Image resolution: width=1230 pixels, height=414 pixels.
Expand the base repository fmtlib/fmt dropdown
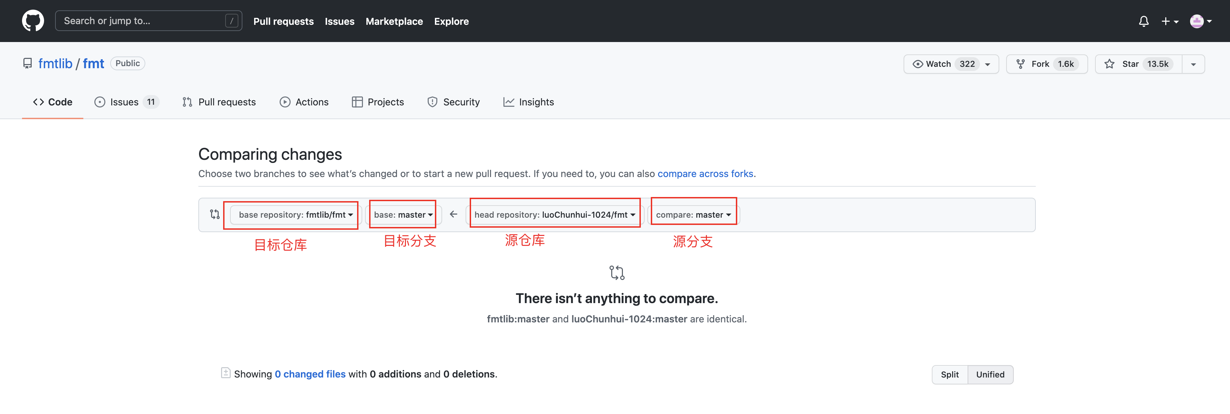pyautogui.click(x=295, y=215)
